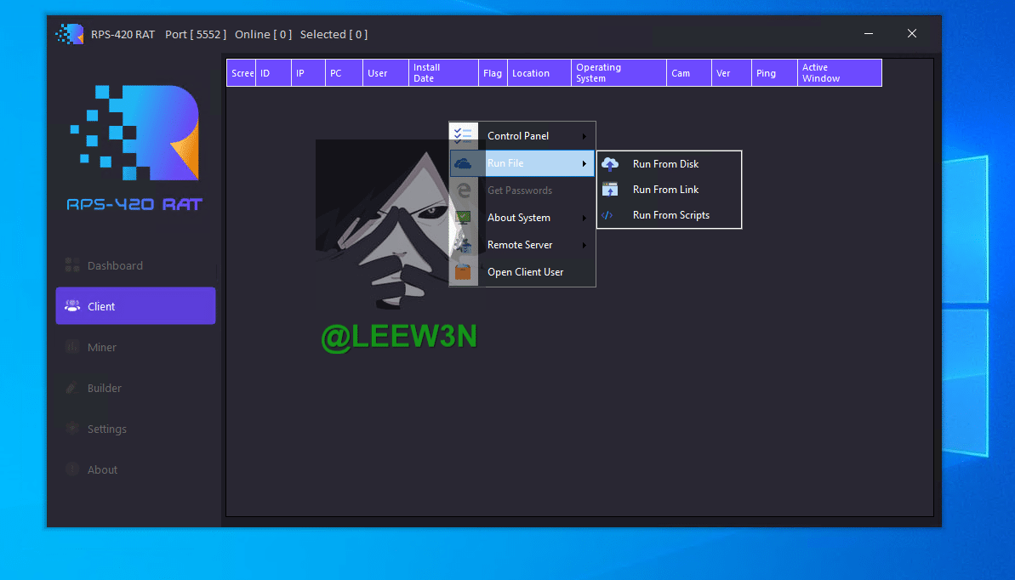The image size is (1015, 580).
Task: Click the Settings icon in the sidebar
Action: coord(72,429)
